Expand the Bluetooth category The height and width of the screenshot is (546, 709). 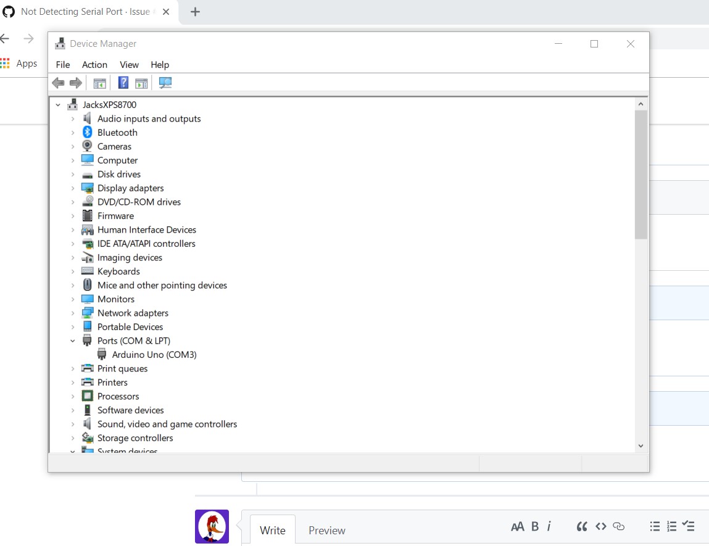point(73,133)
